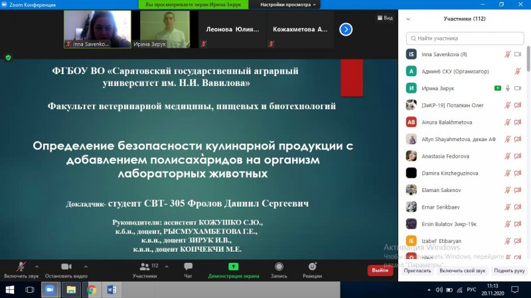Show next video thumbnails with blue arrow
The image size is (531, 298).
[x=346, y=29]
